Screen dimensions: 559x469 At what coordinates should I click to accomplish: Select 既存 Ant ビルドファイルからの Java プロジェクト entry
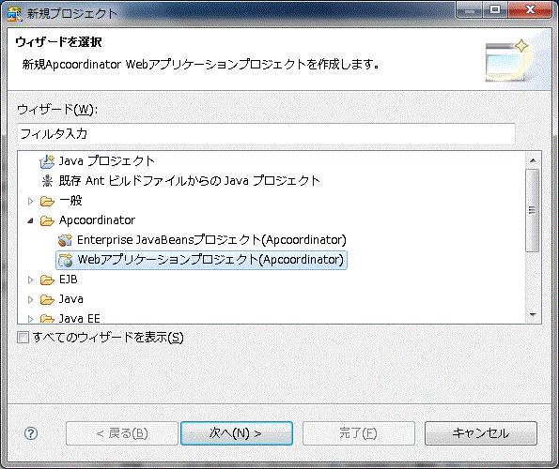coord(189,181)
